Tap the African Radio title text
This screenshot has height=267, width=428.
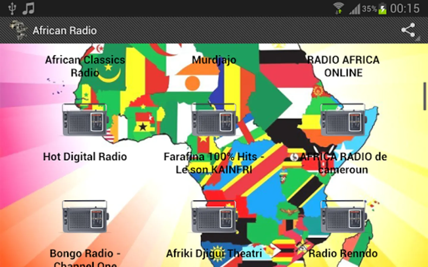coord(65,31)
